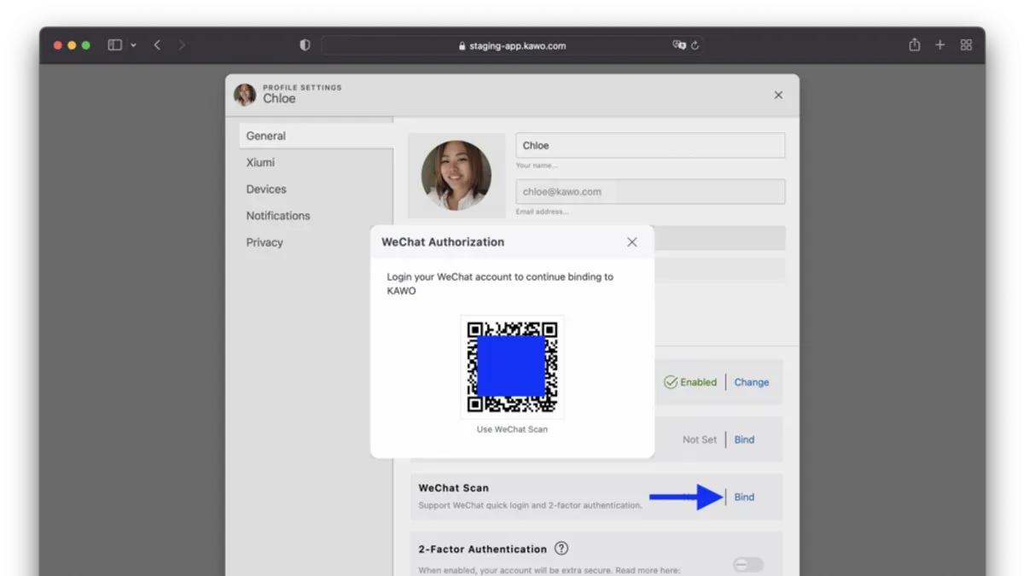The image size is (1024, 576).
Task: Select 'Support WeChat quick login' description text
Action: (x=530, y=505)
